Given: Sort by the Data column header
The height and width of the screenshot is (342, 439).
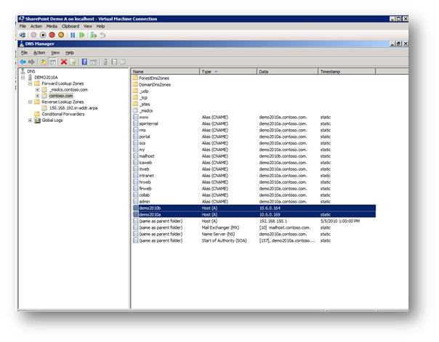Looking at the screenshot, I should coord(288,72).
